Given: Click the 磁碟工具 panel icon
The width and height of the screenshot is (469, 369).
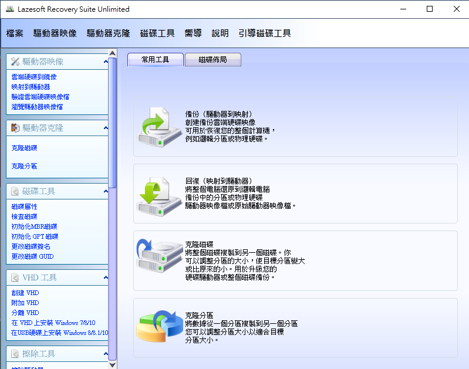Looking at the screenshot, I should (15, 191).
